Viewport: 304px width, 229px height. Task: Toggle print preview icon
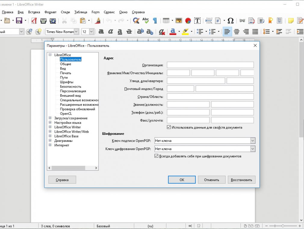click(x=53, y=20)
